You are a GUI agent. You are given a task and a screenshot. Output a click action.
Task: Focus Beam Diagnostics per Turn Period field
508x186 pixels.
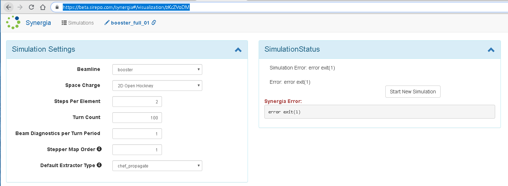click(137, 134)
